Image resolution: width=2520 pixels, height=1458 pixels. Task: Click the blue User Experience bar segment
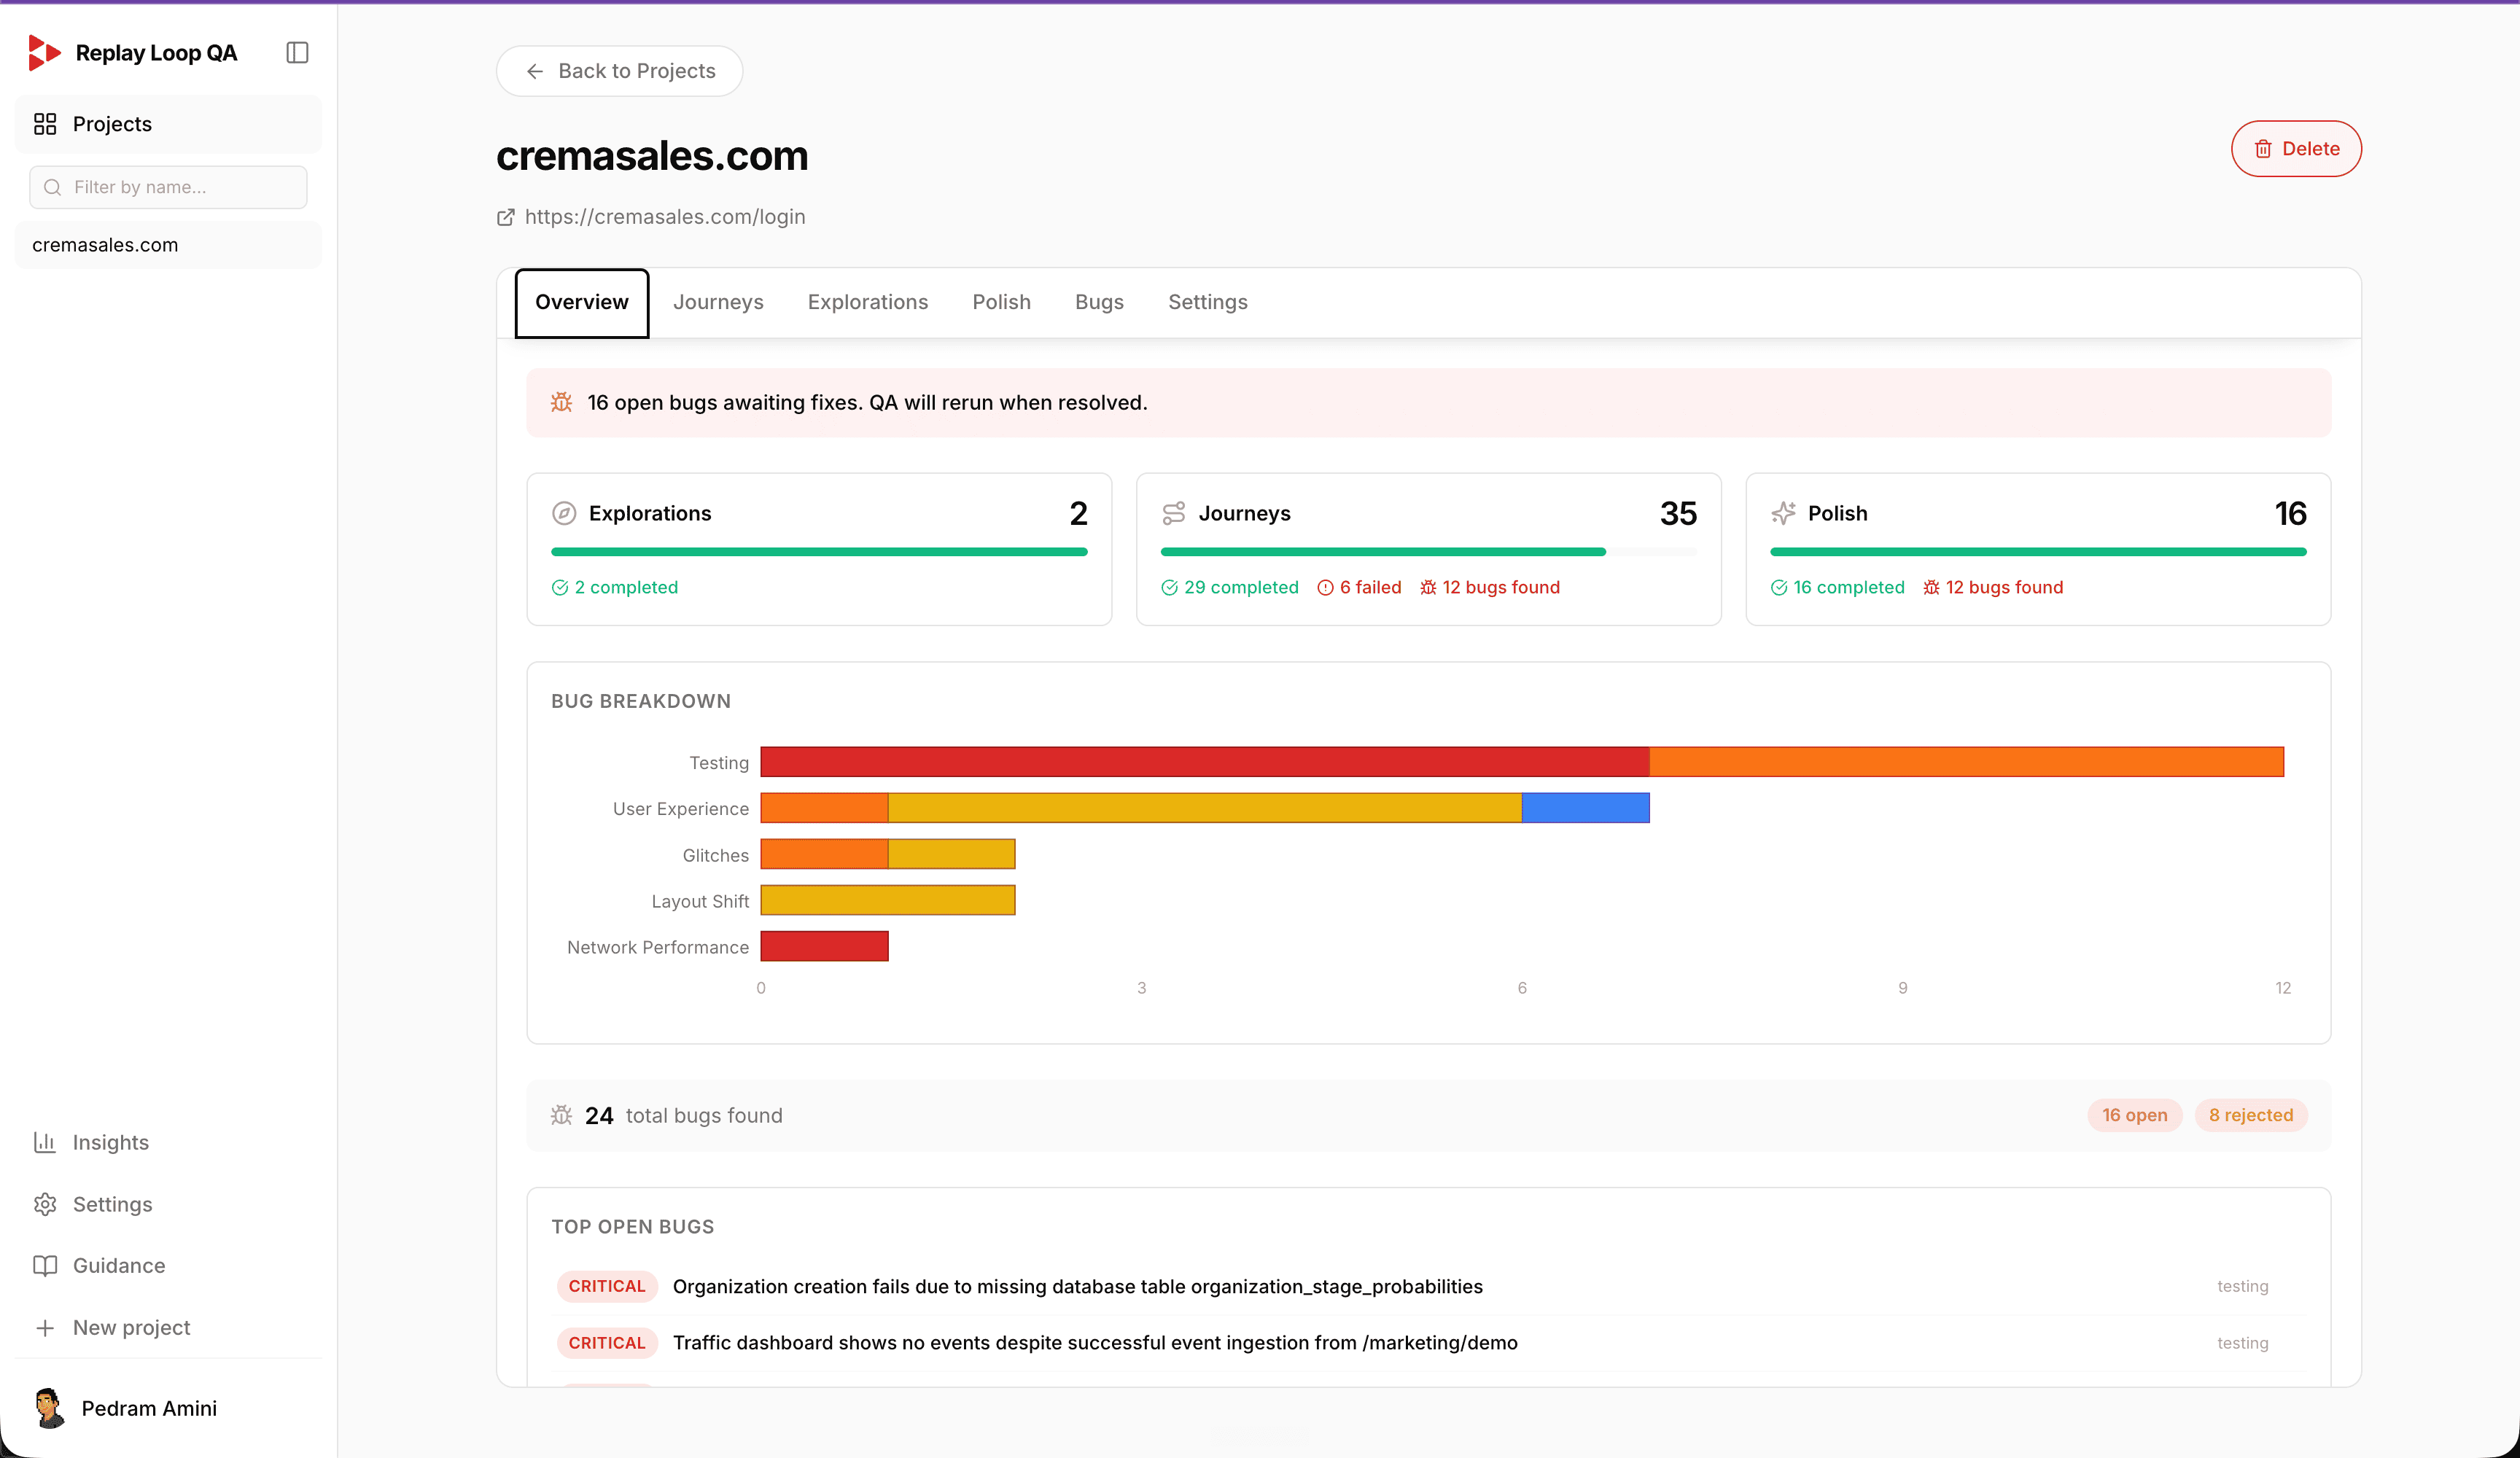(x=1585, y=808)
